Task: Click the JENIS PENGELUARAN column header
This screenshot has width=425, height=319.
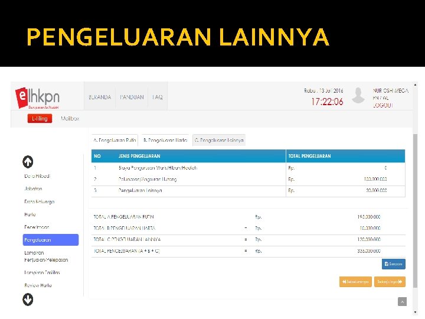Action: point(139,156)
